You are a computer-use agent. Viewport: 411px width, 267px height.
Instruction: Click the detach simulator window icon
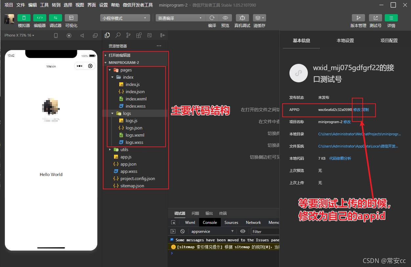pyautogui.click(x=95, y=36)
